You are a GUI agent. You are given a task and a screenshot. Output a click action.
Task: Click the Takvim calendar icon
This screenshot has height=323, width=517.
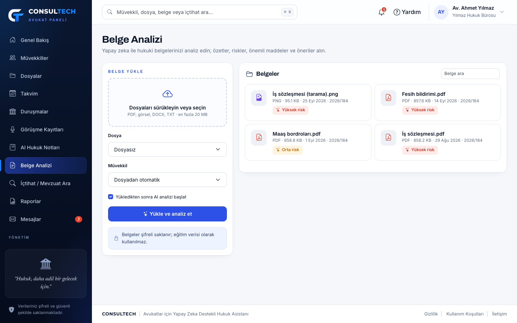tap(13, 94)
